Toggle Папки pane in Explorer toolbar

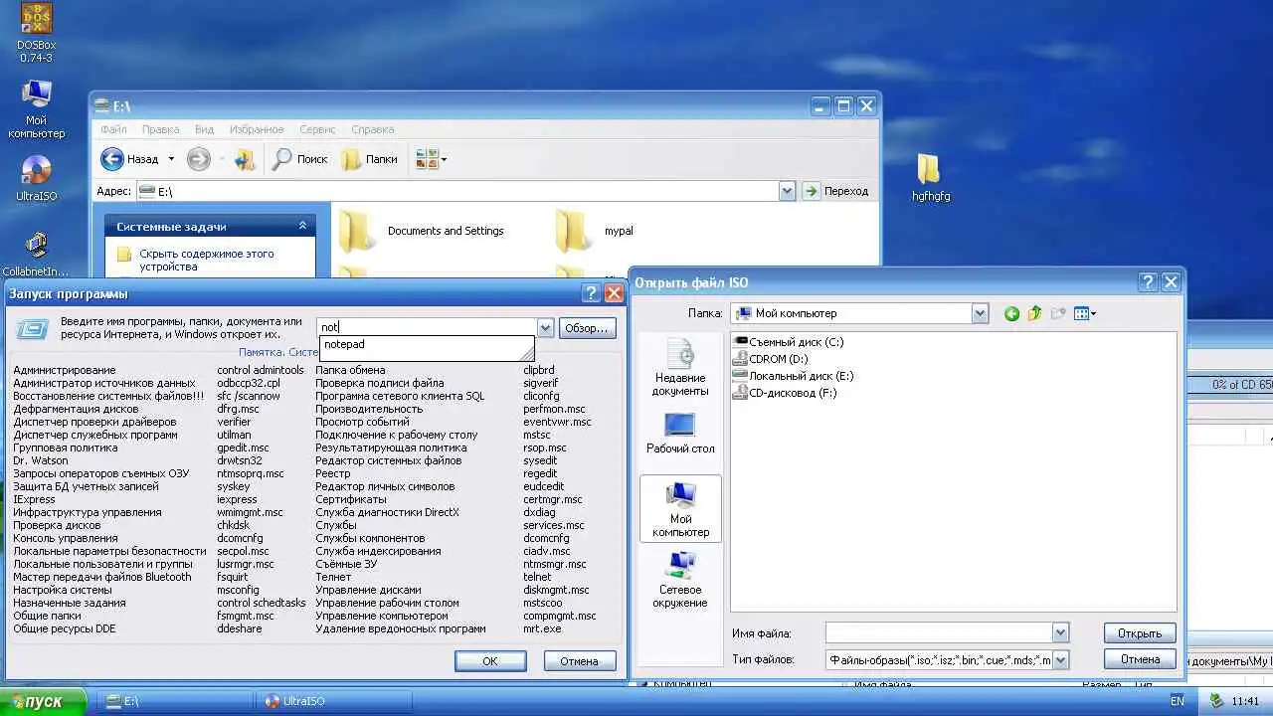369,159
